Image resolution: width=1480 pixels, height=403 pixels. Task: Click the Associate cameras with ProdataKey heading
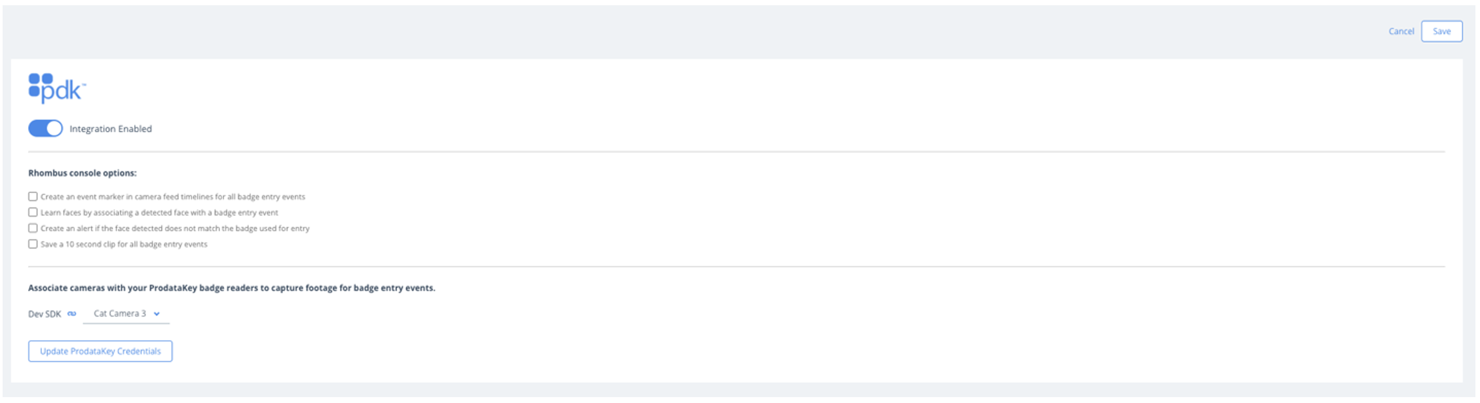click(x=232, y=288)
